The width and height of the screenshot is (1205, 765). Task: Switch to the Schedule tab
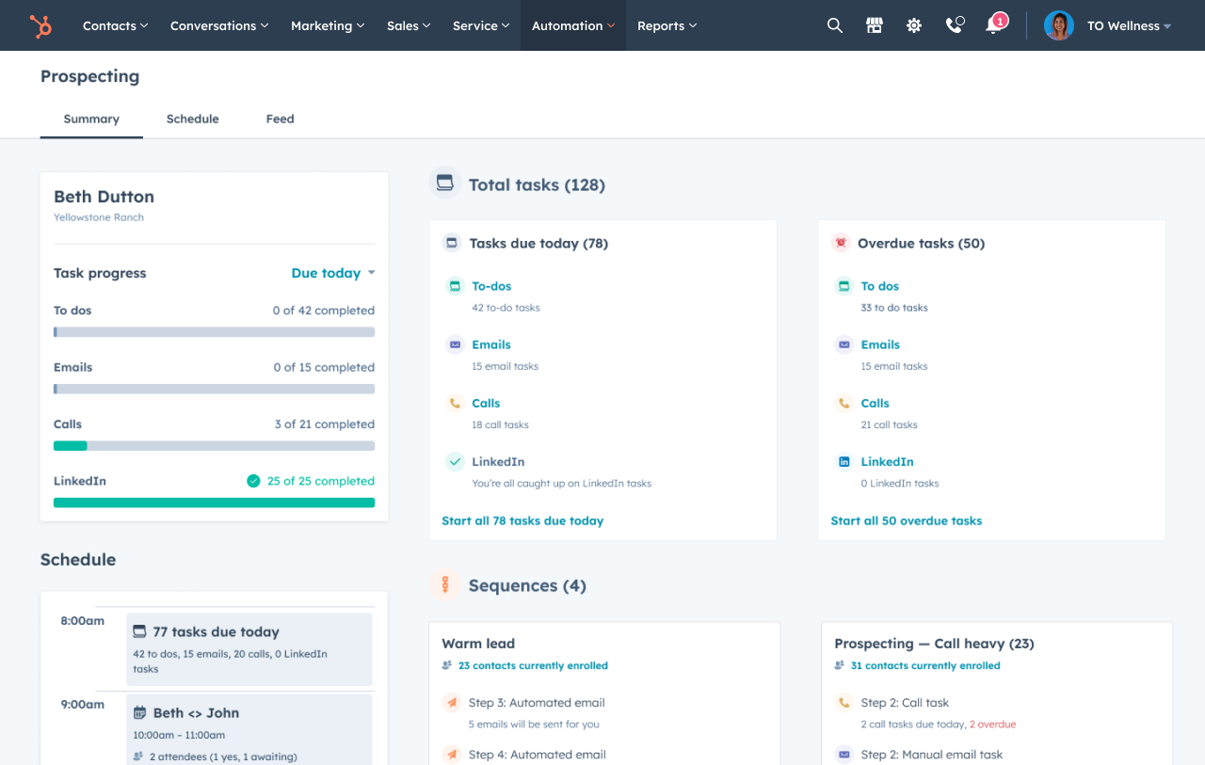coord(192,119)
